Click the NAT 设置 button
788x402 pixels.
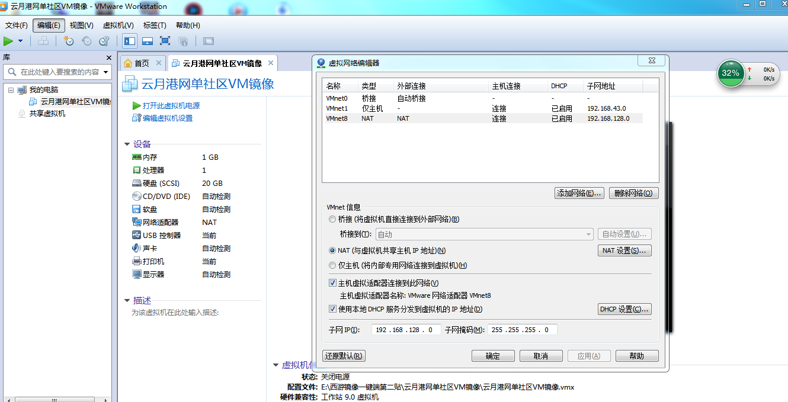(x=624, y=250)
